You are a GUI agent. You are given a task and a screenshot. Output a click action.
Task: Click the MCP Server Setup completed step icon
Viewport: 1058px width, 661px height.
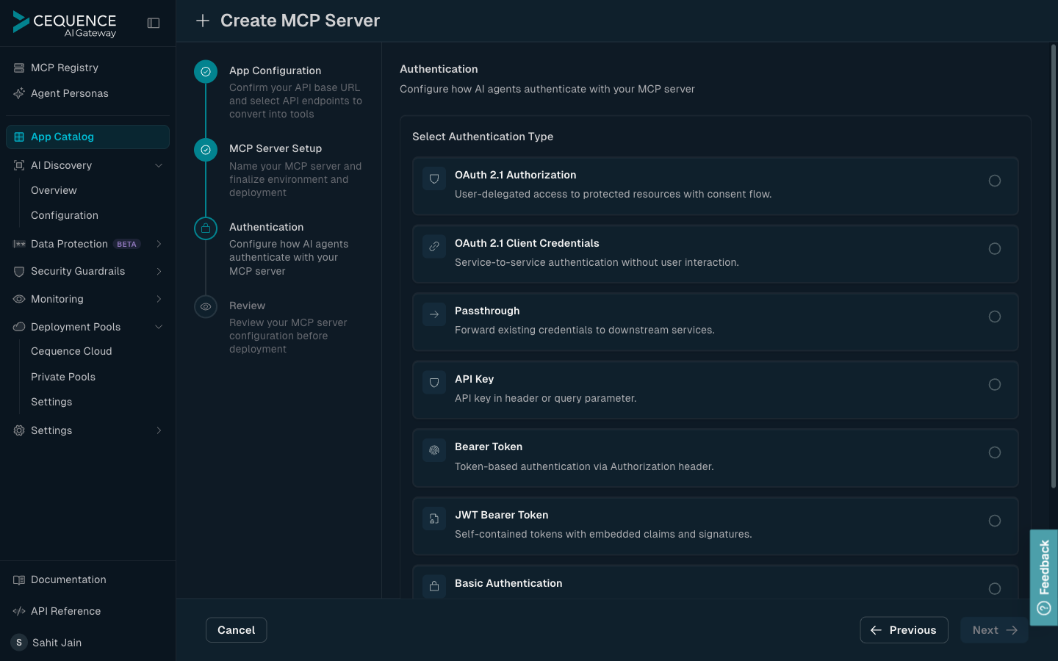coord(206,150)
